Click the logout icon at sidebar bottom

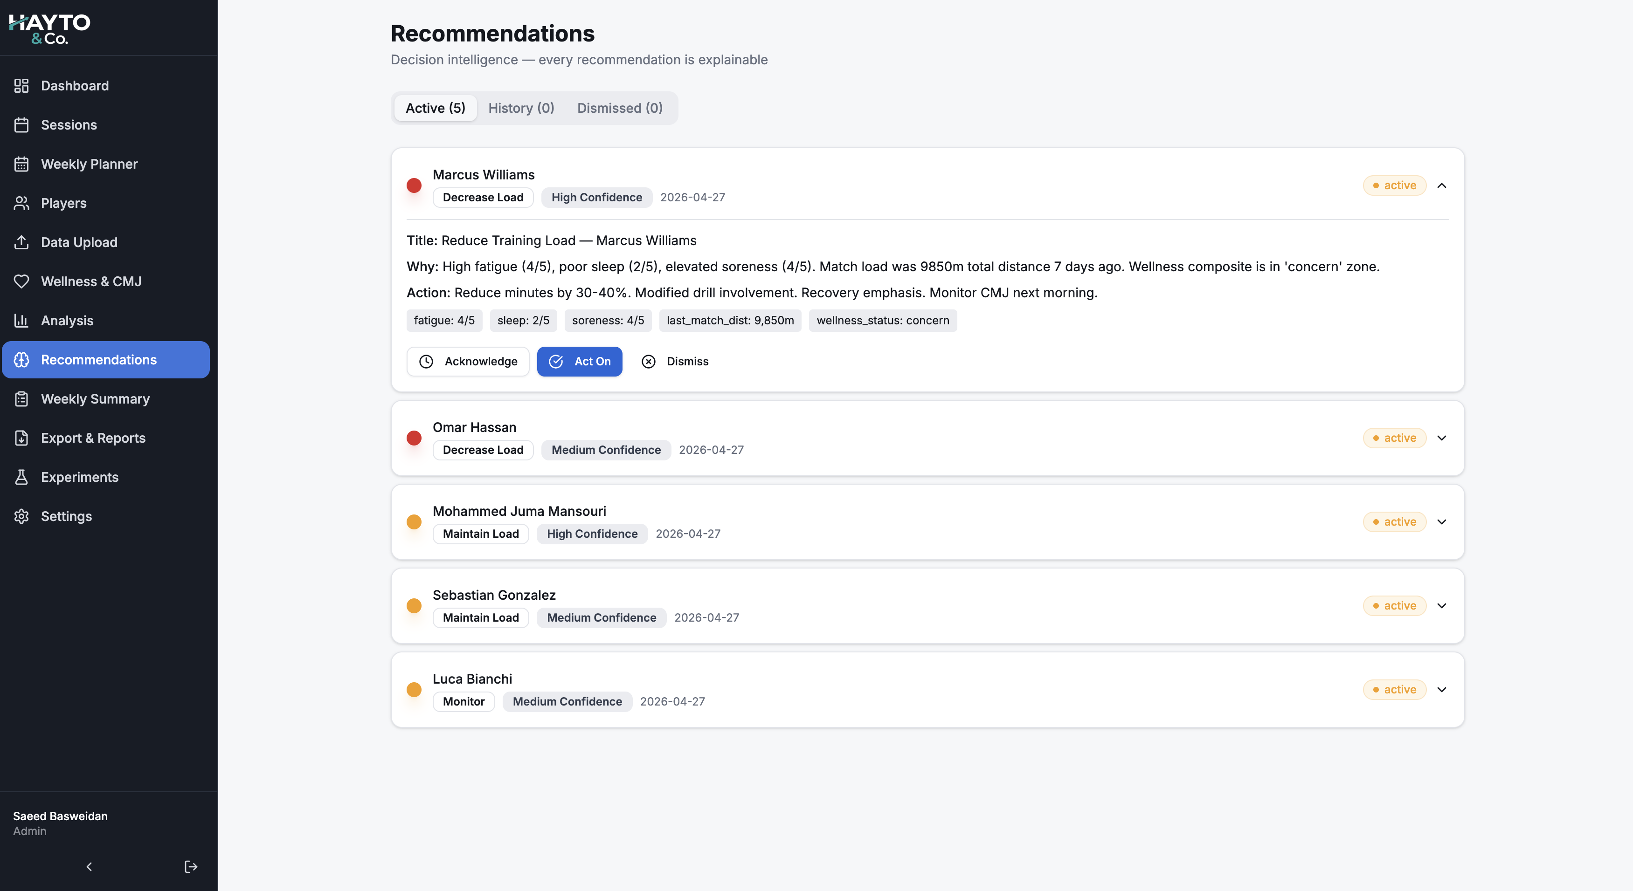pyautogui.click(x=191, y=866)
